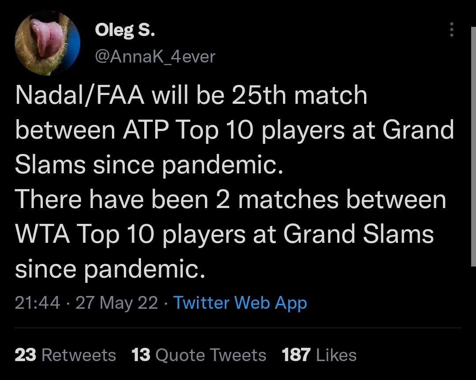View the 13 Quote Tweets list
The height and width of the screenshot is (380, 476).
(x=199, y=355)
